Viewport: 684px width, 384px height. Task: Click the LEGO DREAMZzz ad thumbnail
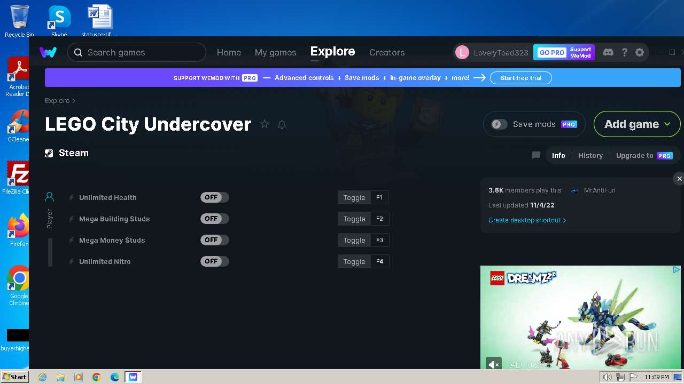[x=580, y=317]
